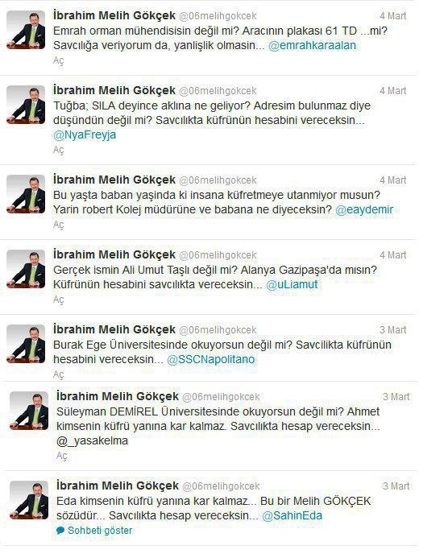This screenshot has width=444, height=558.
Task: Open the @SahinEda mention link
Action: tap(292, 515)
